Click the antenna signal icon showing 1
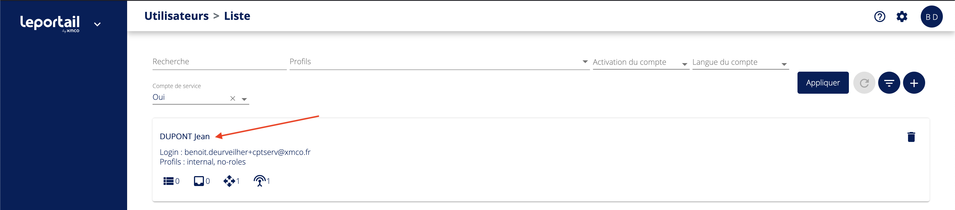Image resolution: width=955 pixels, height=210 pixels. (x=259, y=181)
